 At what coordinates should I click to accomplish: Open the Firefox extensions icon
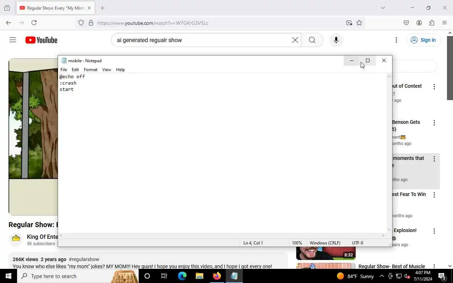(x=432, y=23)
